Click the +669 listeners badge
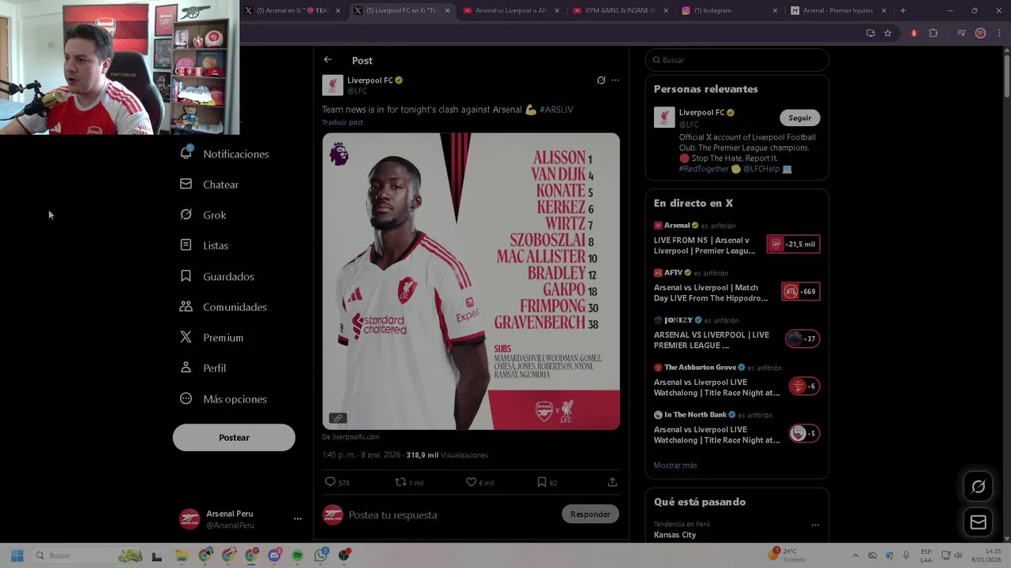This screenshot has width=1011, height=568. (800, 291)
